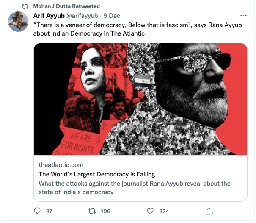256x223 pixels.
Task: Open the tweet's "9 Dec" timestamp
Action: pos(112,16)
